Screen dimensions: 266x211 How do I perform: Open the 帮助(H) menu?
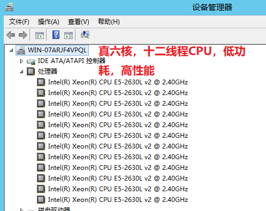pyautogui.click(x=109, y=22)
